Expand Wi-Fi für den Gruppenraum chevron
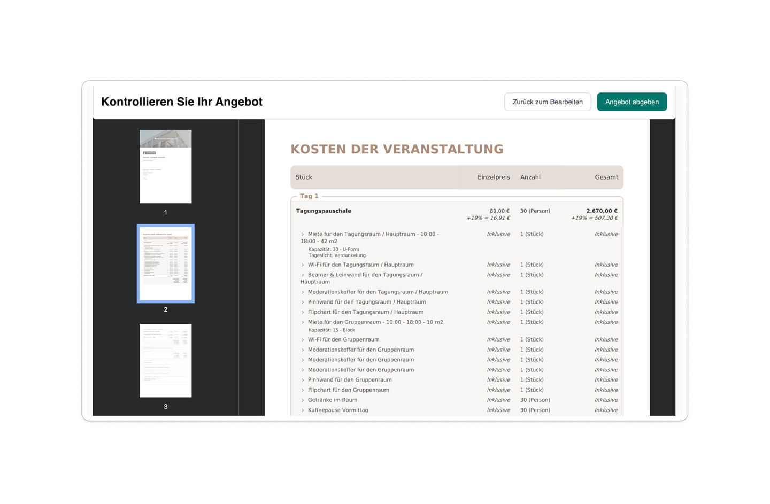Screen dimensions: 770x504 [303, 339]
